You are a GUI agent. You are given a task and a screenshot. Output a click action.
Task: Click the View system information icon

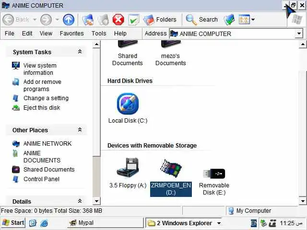tap(16, 66)
